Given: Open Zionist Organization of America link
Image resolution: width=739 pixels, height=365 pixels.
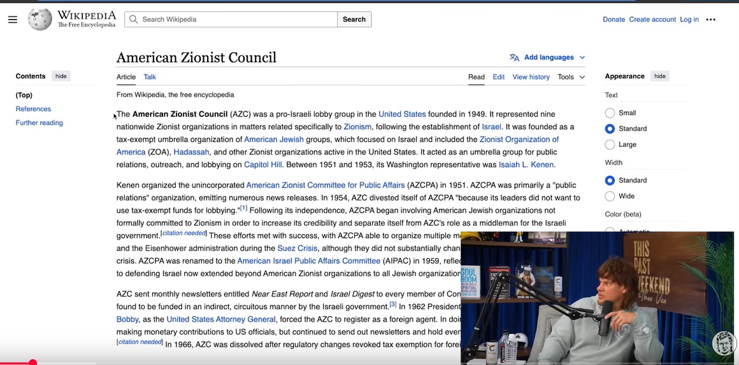Looking at the screenshot, I should pyautogui.click(x=519, y=140).
